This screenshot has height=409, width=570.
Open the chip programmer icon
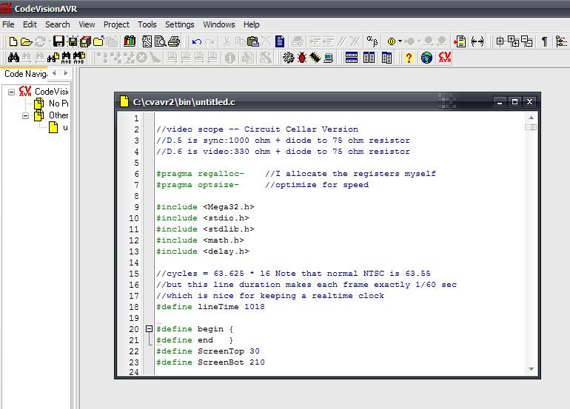(x=315, y=58)
